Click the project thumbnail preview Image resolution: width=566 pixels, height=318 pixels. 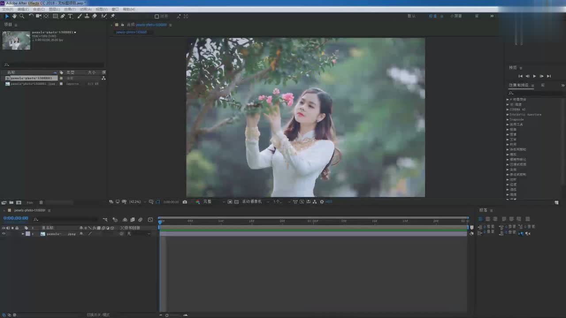(16, 40)
